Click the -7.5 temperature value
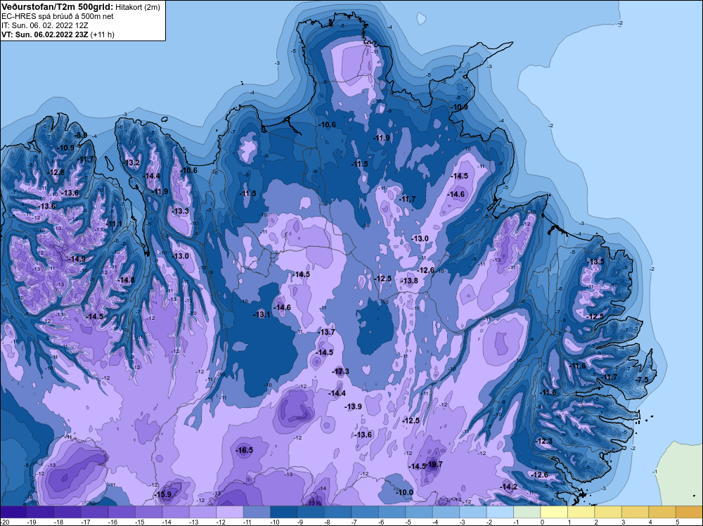Screen dimensions: 703x526 [642, 380]
